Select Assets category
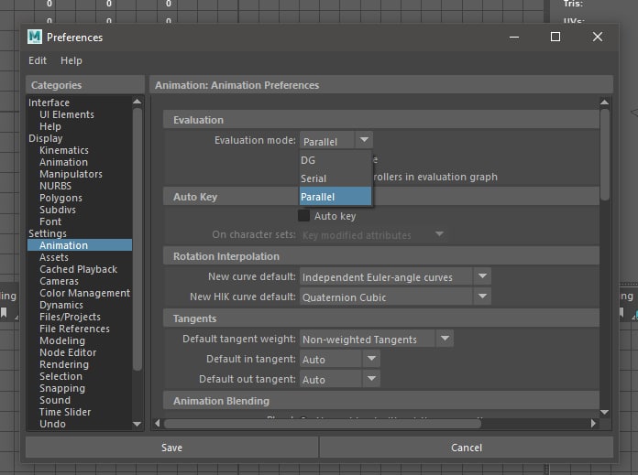 54,257
